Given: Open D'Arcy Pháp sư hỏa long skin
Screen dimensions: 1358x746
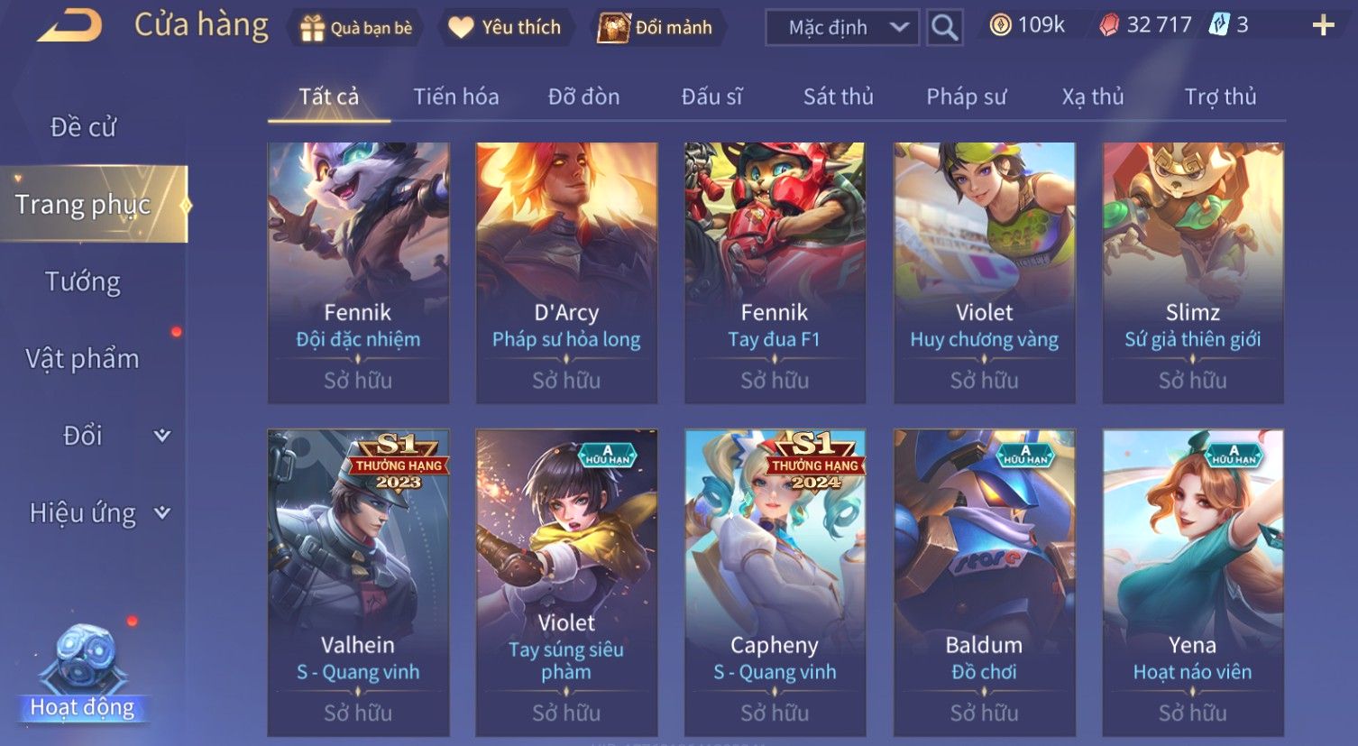Looking at the screenshot, I should pos(566,272).
